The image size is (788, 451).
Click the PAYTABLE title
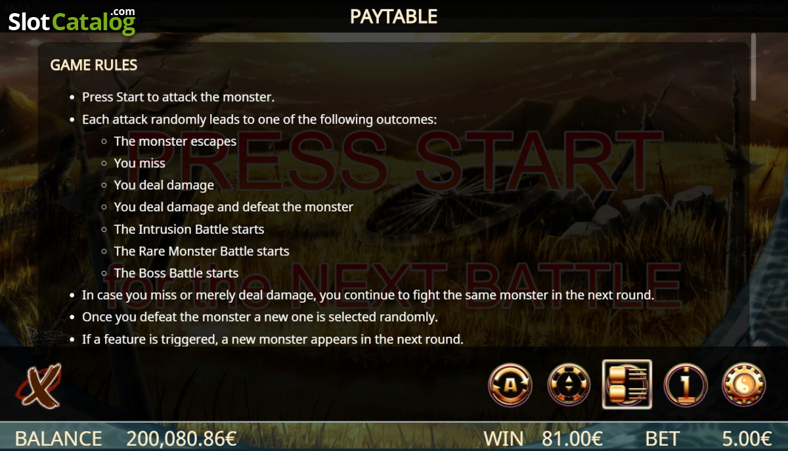pyautogui.click(x=393, y=16)
